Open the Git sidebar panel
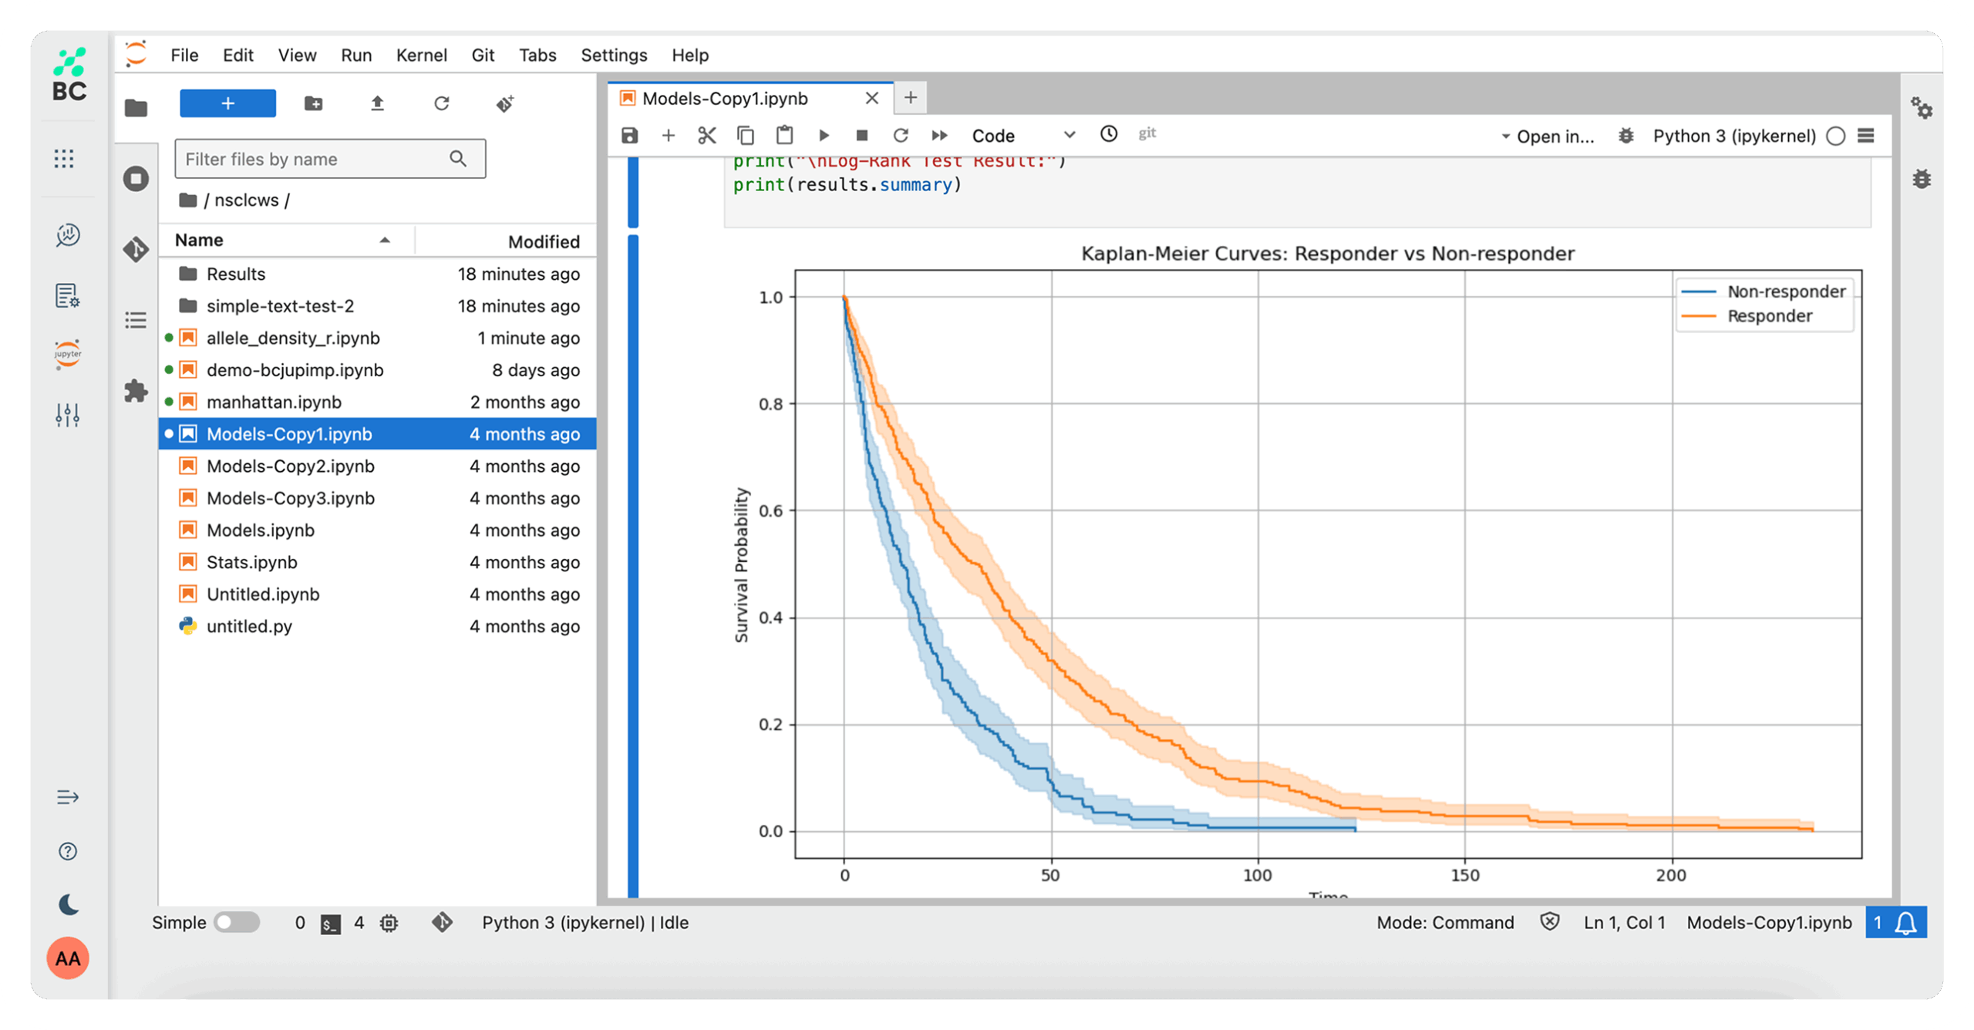 pos(136,249)
